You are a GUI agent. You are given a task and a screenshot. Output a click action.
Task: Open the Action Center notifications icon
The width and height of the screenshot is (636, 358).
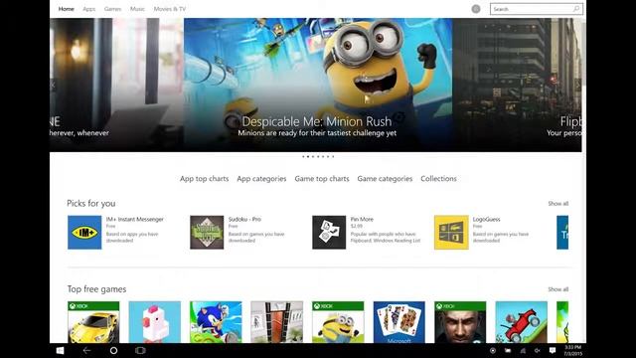point(553,350)
